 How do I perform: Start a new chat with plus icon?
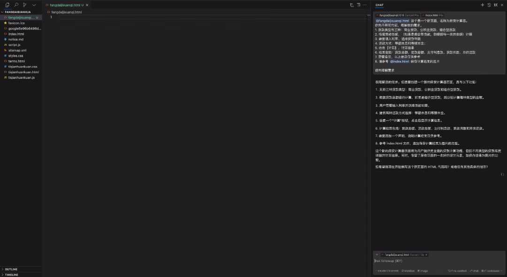[x=483, y=5]
